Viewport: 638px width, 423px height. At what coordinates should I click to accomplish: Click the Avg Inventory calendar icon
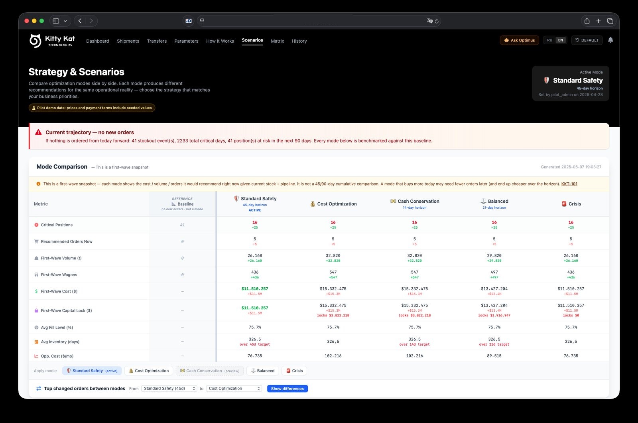[36, 342]
